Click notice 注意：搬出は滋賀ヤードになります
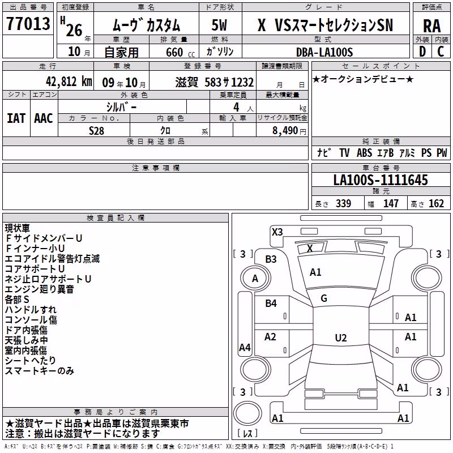This screenshot has width=453, height=453. coord(82,433)
